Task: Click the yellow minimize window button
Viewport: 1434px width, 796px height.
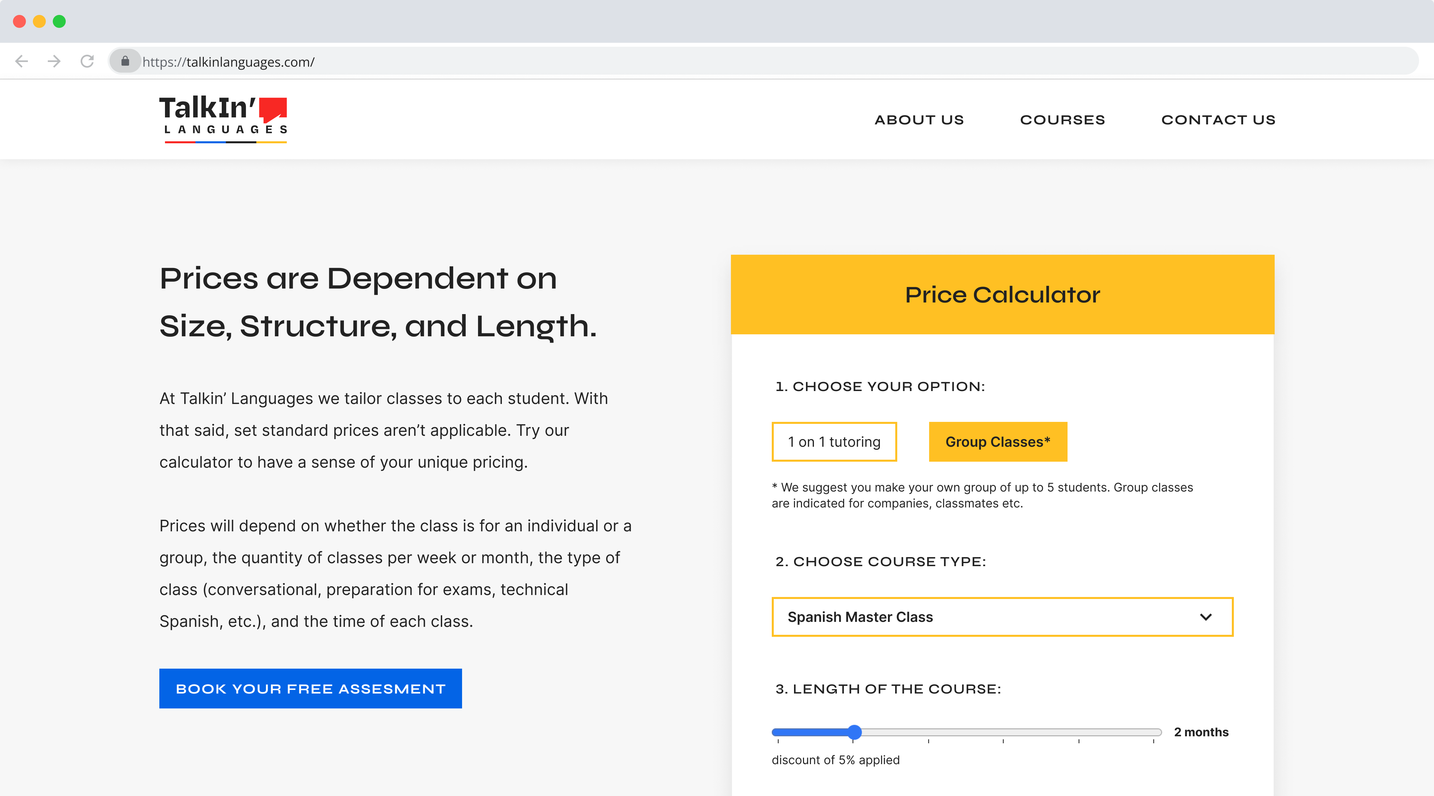Action: 40,21
